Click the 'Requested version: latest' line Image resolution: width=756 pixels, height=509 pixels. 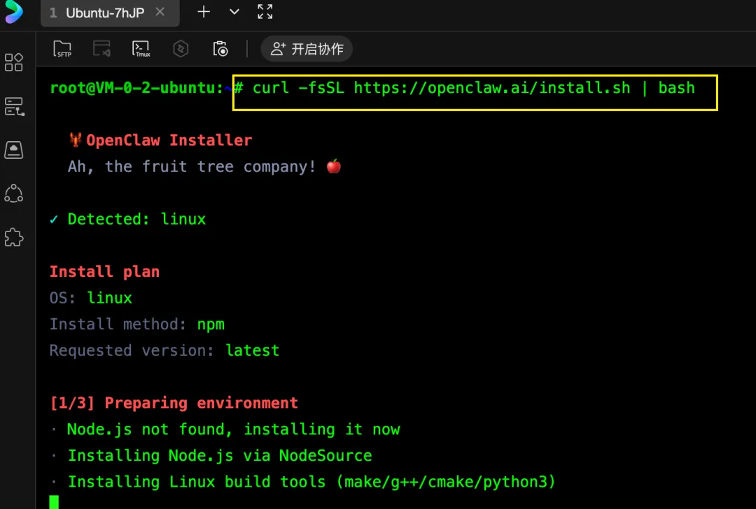point(164,350)
